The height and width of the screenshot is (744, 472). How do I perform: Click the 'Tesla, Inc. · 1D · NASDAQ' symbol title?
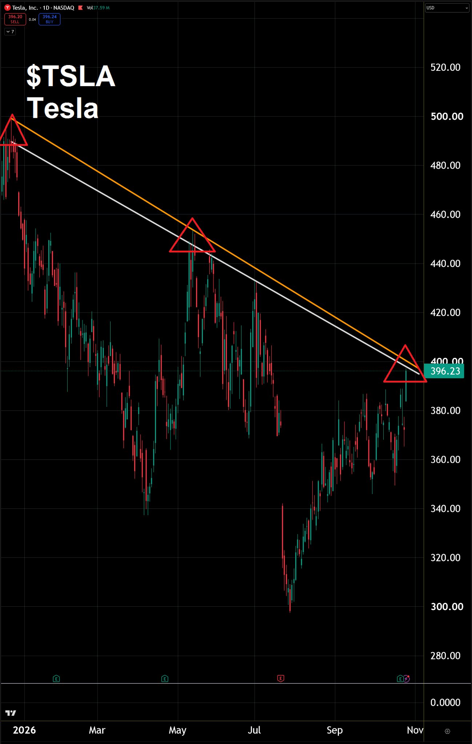coord(43,8)
